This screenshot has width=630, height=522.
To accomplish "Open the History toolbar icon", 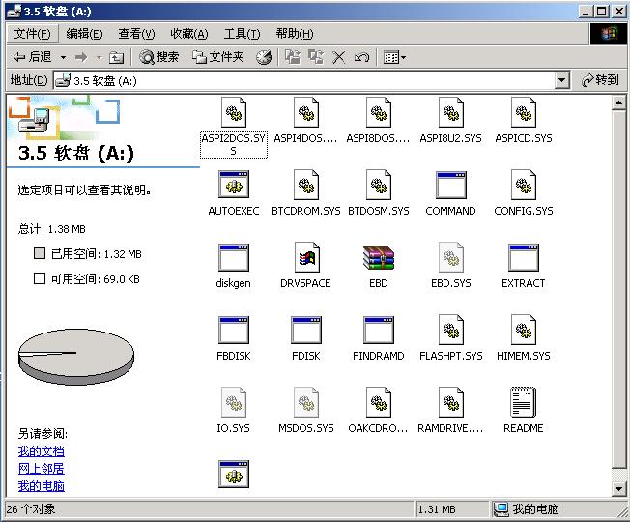I will coord(264,57).
